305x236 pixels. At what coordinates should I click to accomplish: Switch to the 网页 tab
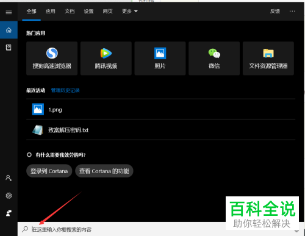click(108, 12)
